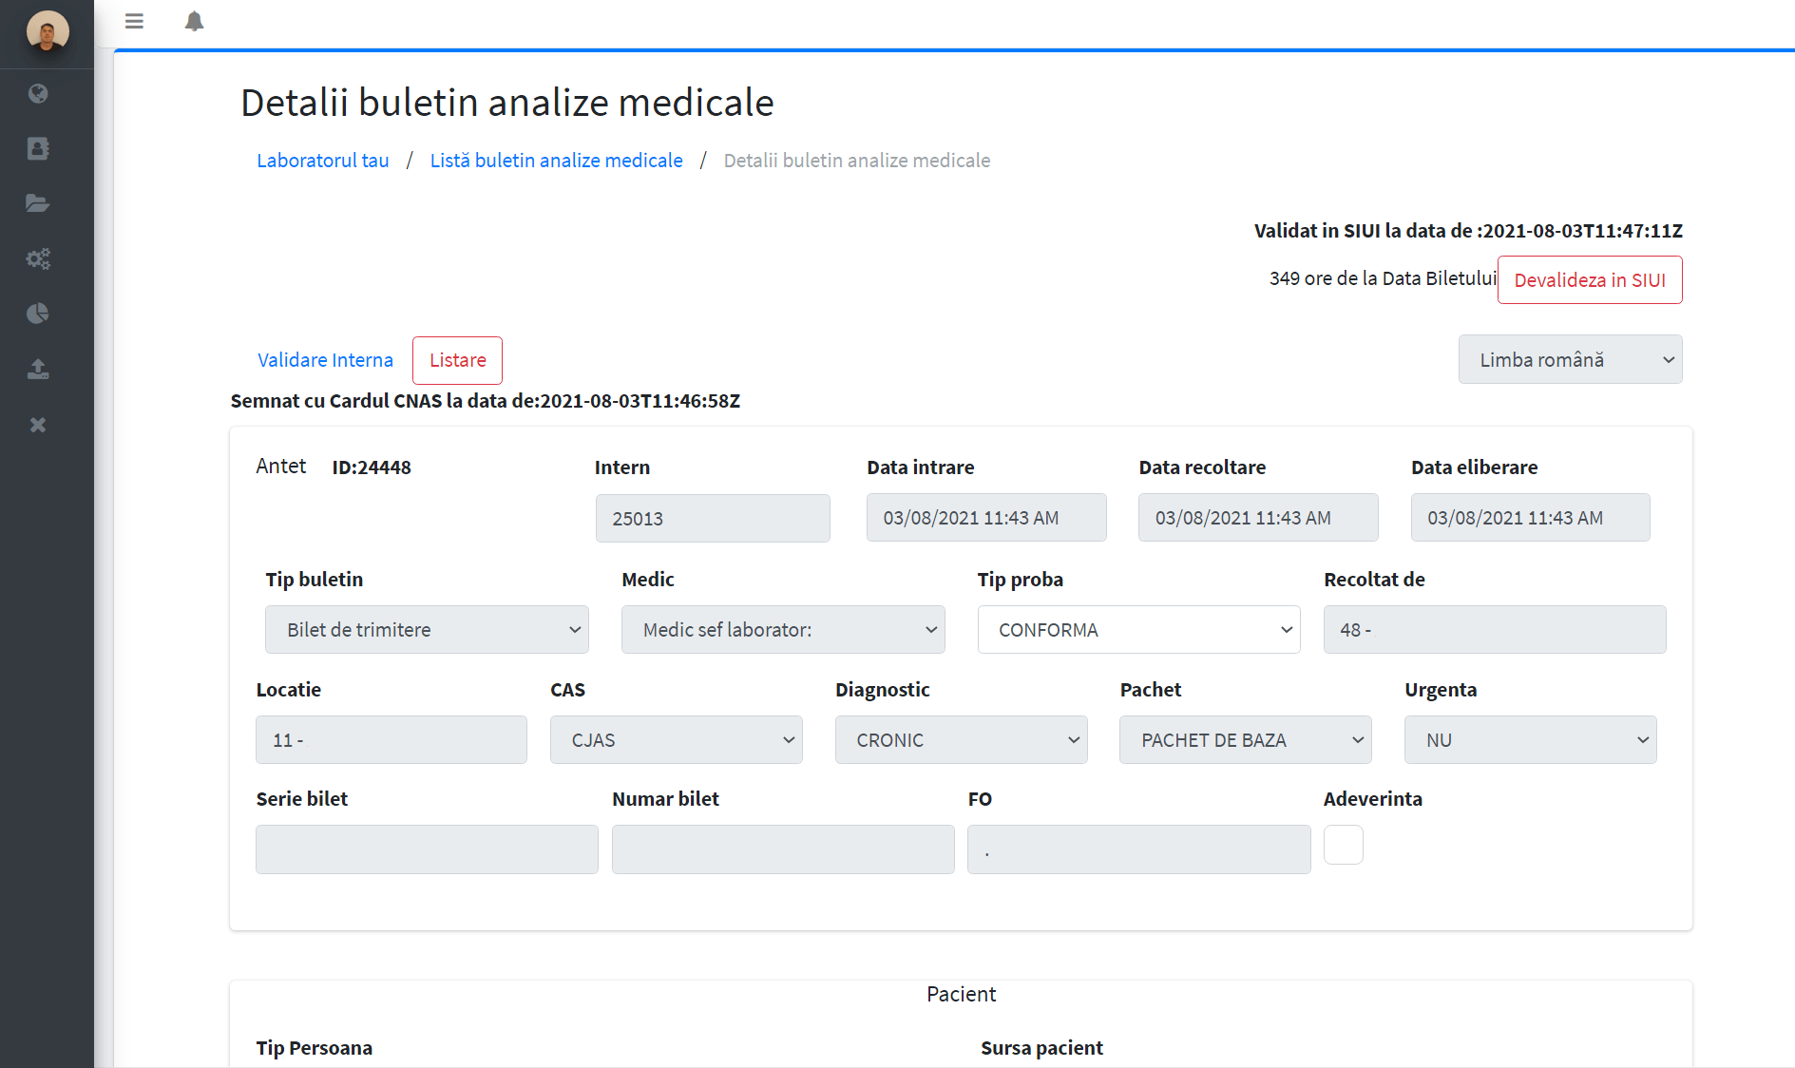
Task: Open the Tip proba CONFORMA dropdown
Action: click(1138, 630)
